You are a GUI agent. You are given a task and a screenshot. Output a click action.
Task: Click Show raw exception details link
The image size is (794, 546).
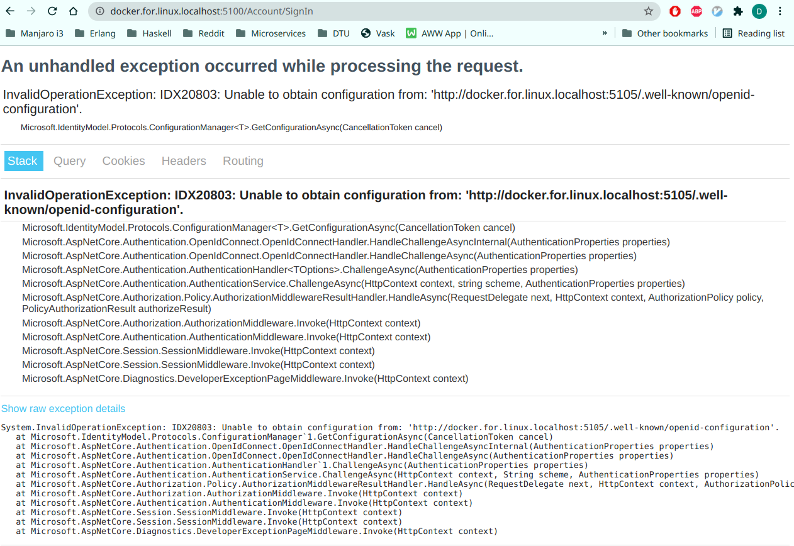64,409
